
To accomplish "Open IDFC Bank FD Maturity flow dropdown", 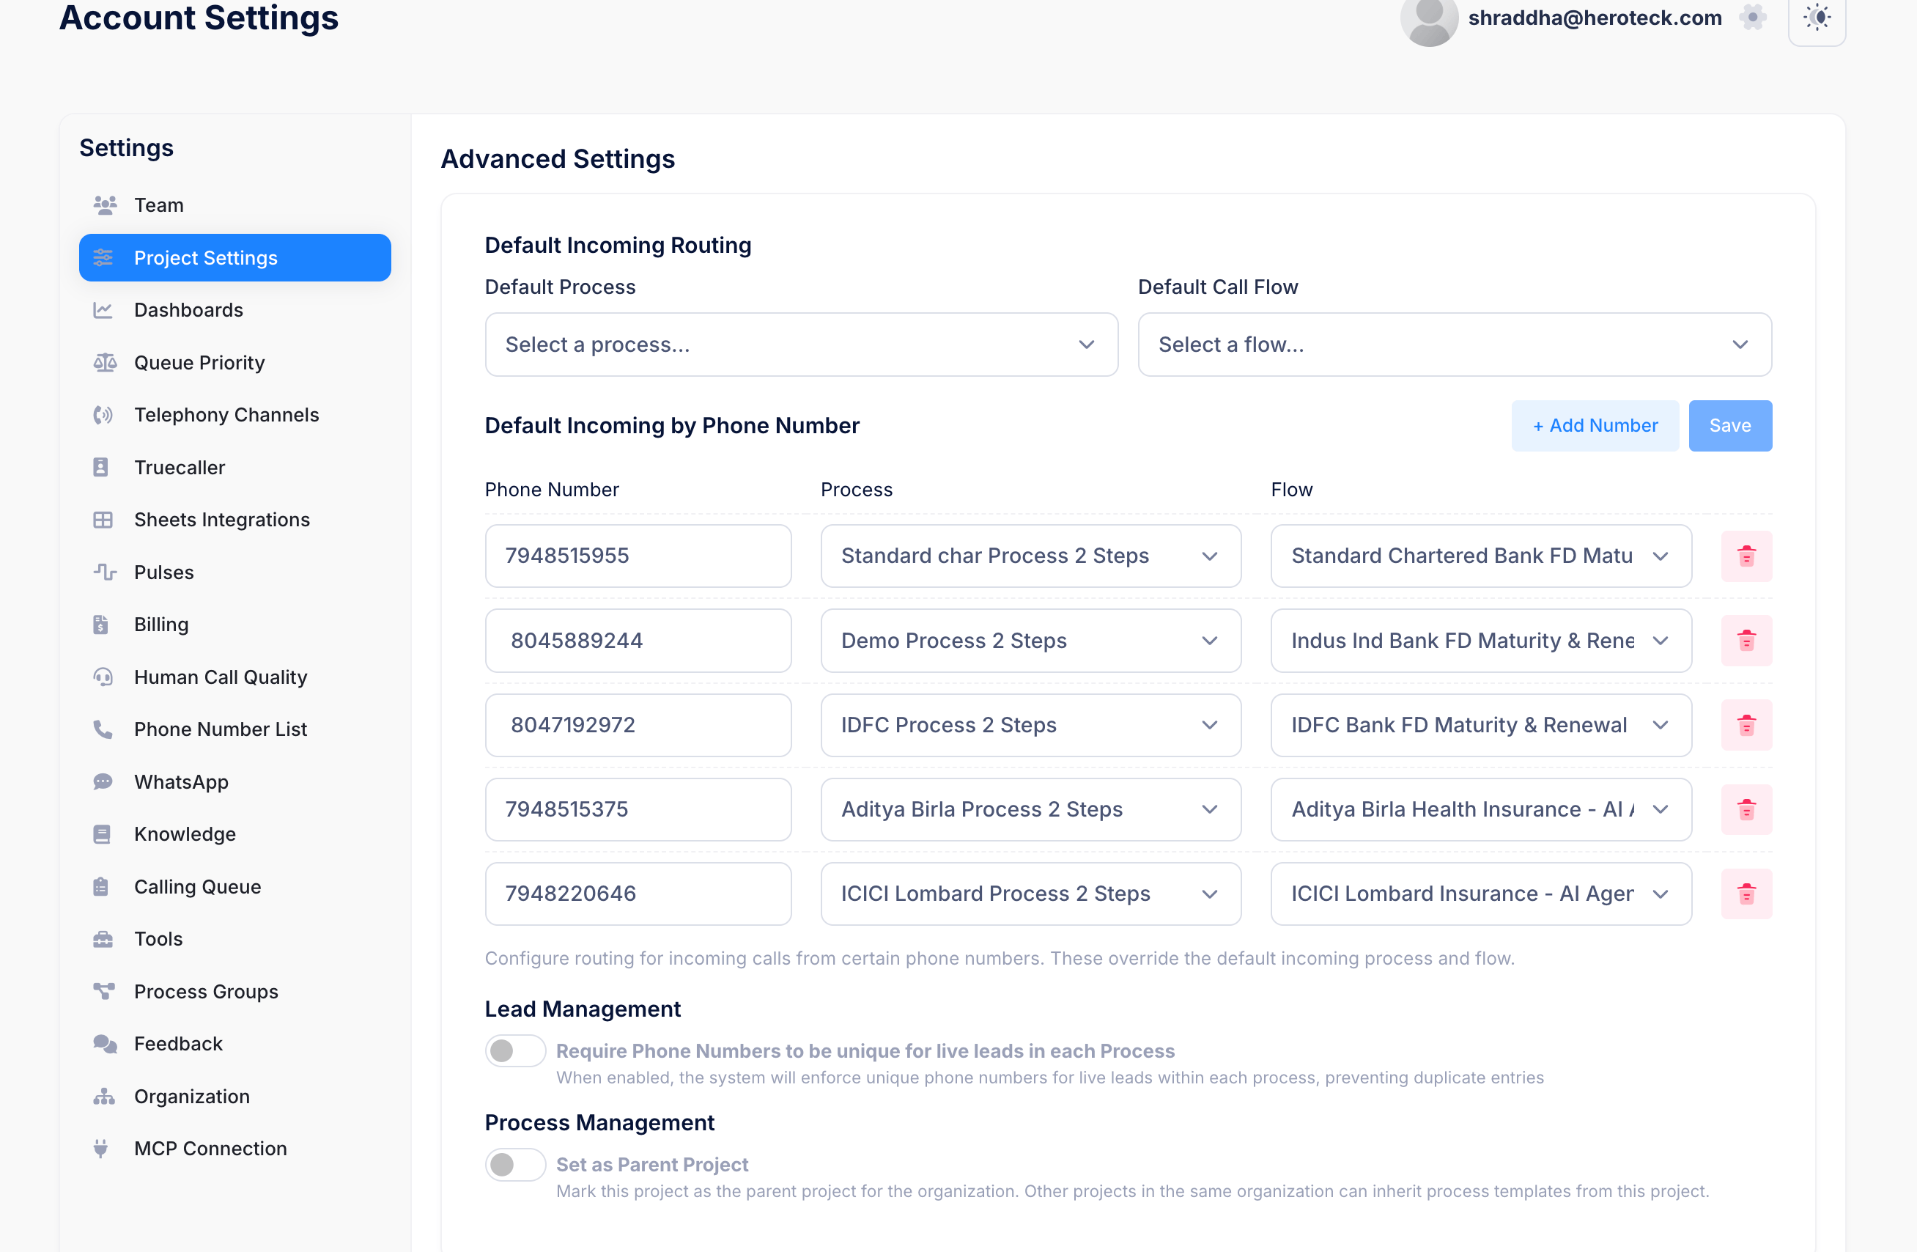I will (x=1481, y=725).
